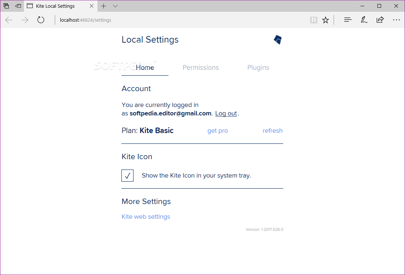Click the refresh plan link
405x275 pixels.
pos(273,131)
